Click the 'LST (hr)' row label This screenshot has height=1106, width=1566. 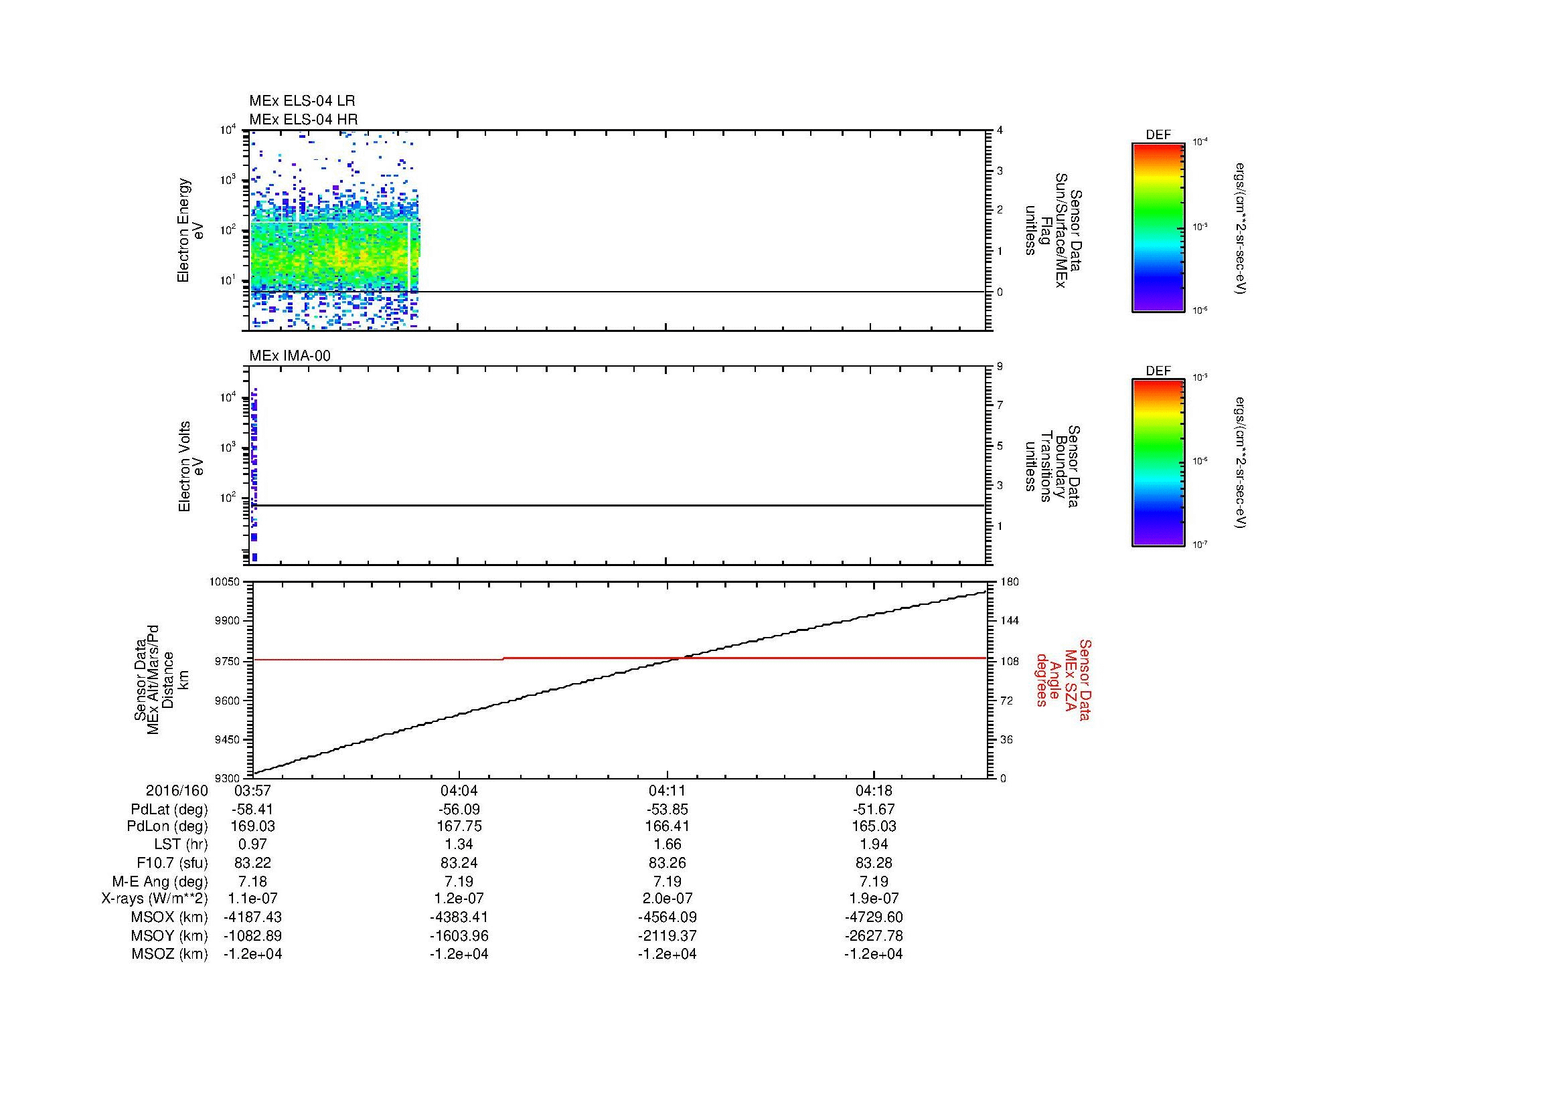tap(181, 845)
